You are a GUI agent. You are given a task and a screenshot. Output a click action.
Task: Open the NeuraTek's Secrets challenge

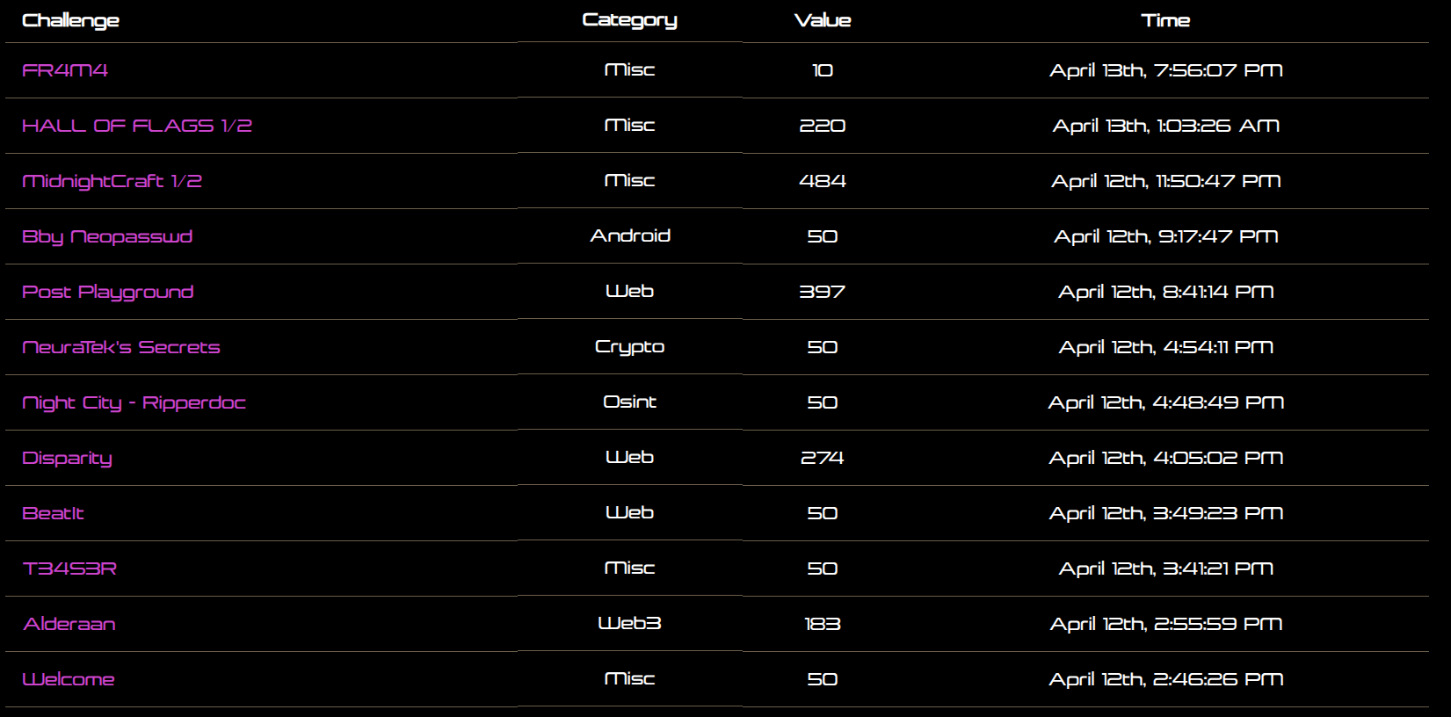[121, 347]
